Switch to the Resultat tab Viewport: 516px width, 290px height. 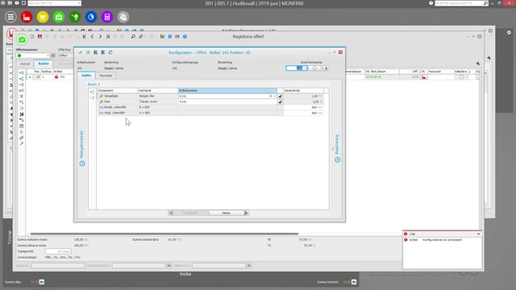tap(106, 76)
